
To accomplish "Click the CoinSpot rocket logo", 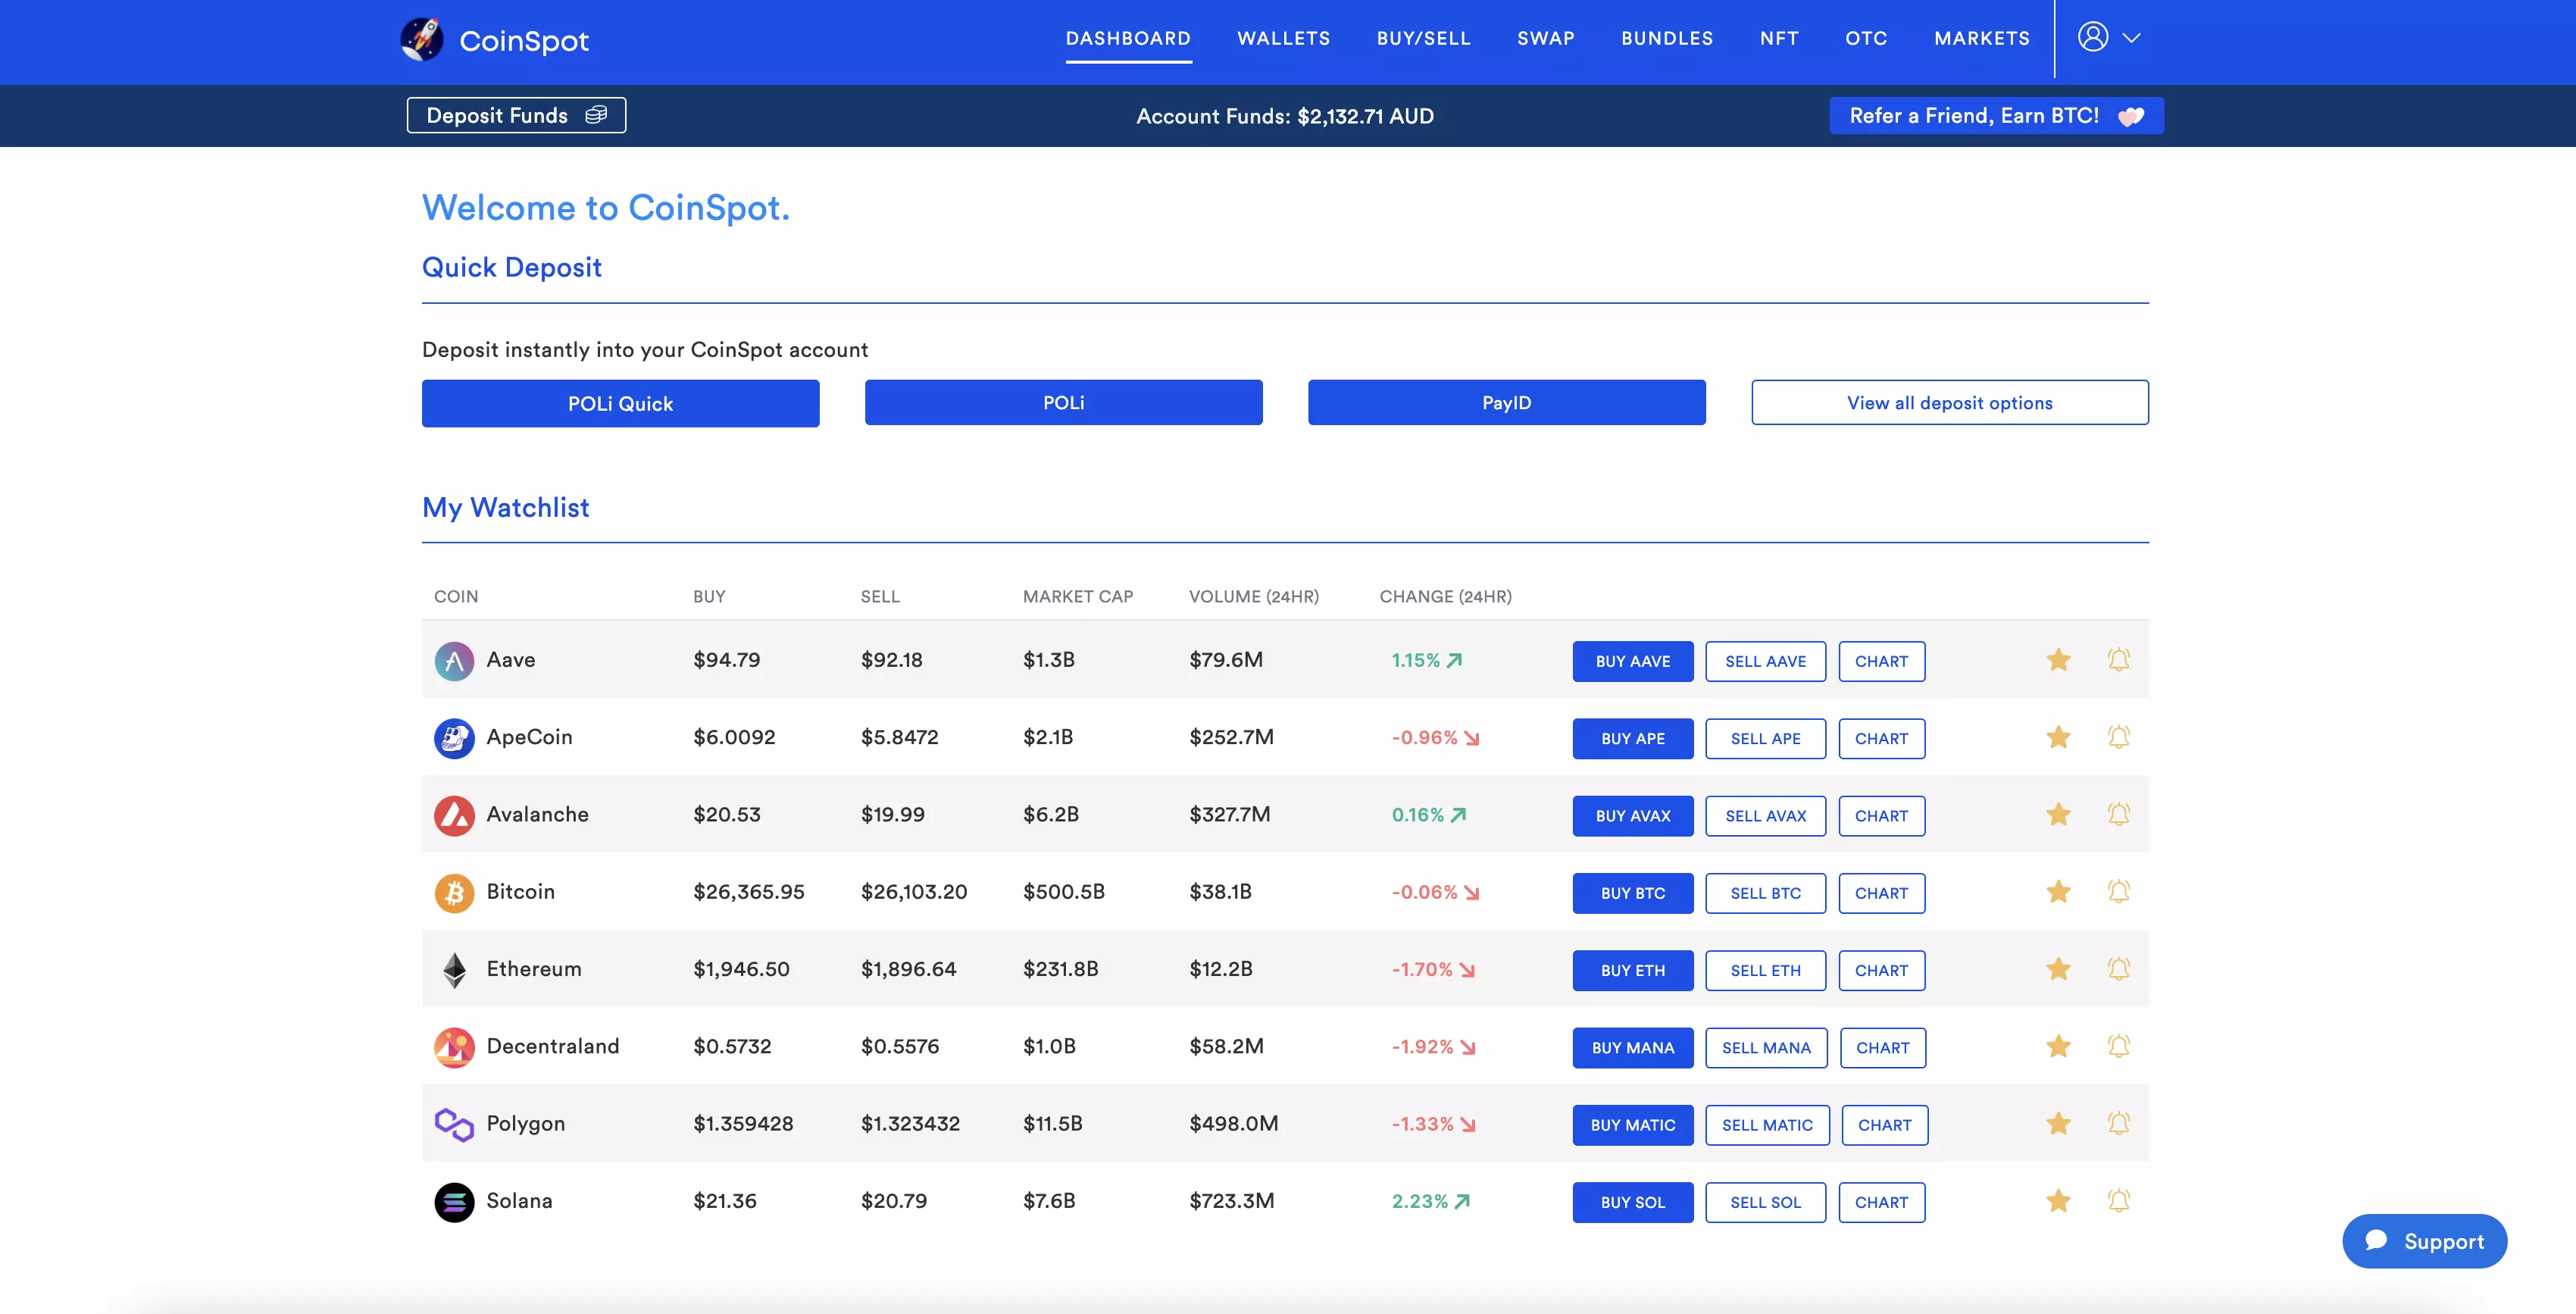I will (421, 40).
